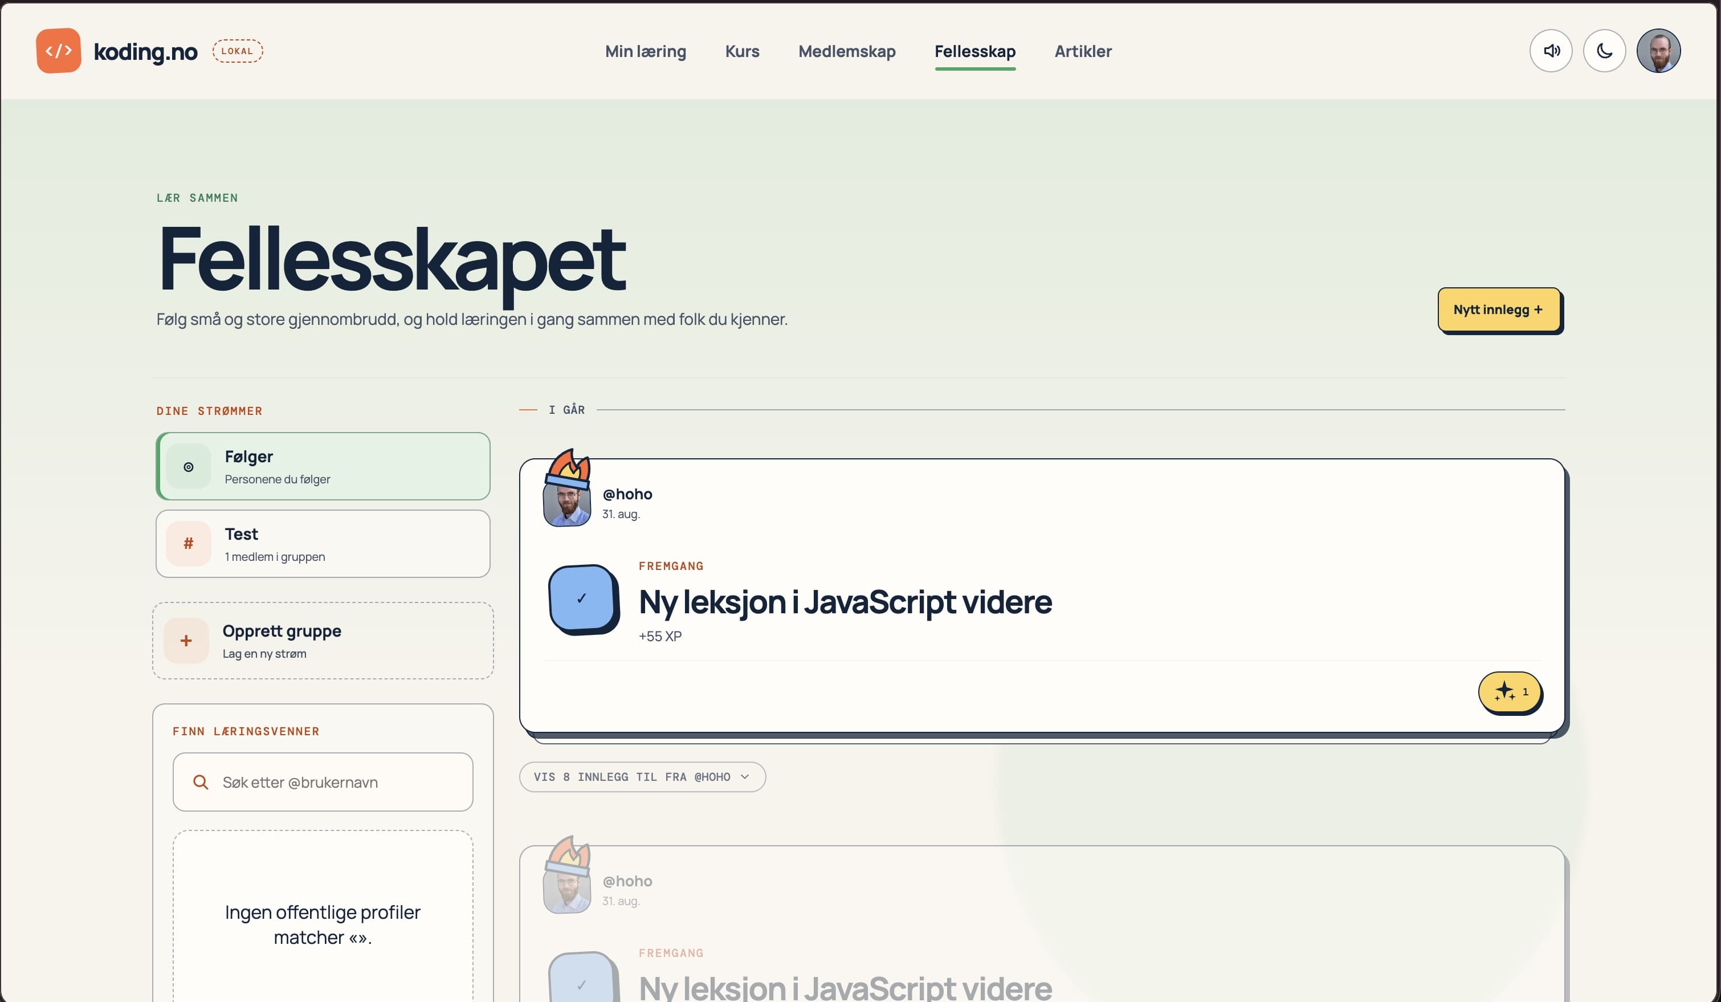Click the LOKAL environment badge
Viewport: 1721px width, 1002px height.
(237, 51)
